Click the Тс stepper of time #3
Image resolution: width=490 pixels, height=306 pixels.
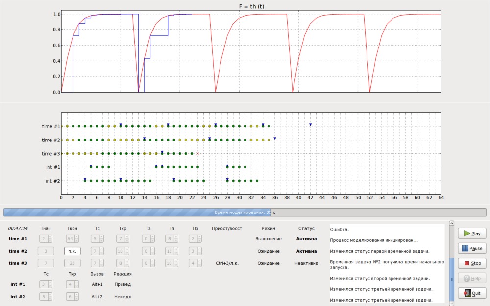click(97, 263)
